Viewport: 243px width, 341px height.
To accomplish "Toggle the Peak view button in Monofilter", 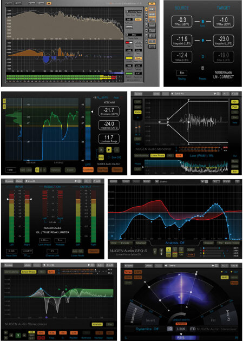I will [x=234, y=107].
